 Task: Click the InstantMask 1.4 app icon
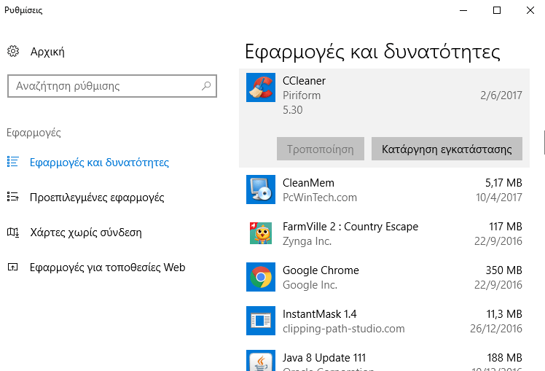click(x=261, y=321)
